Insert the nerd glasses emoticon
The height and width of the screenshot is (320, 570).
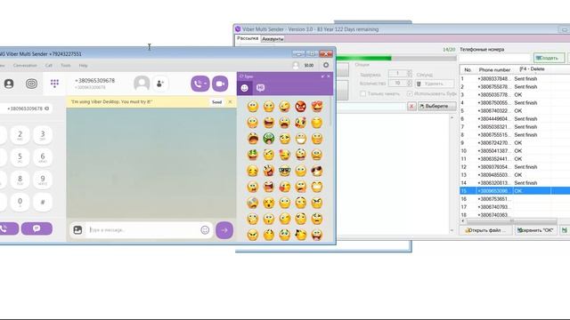coord(285,170)
